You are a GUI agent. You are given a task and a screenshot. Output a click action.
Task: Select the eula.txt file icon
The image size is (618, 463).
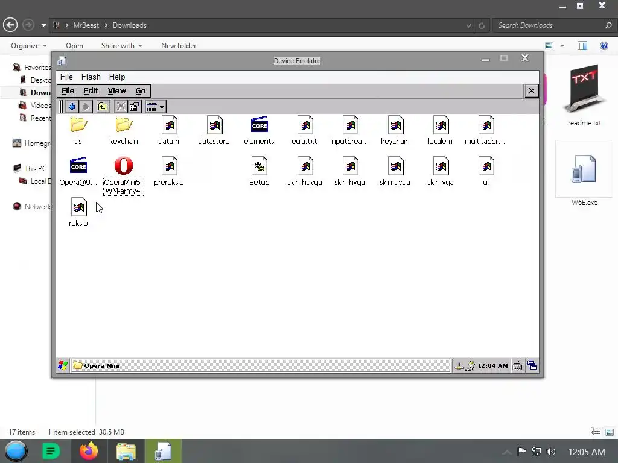coord(305,125)
